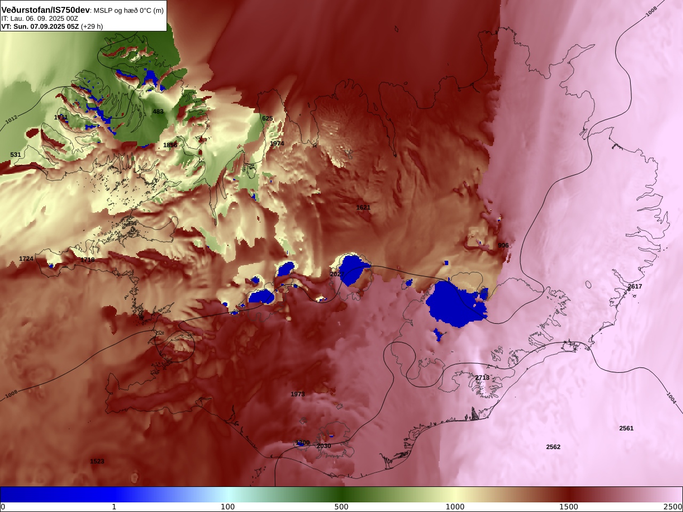Click the 'VT: Sun. 07.09.2025 05Z' valid time

click(x=40, y=26)
